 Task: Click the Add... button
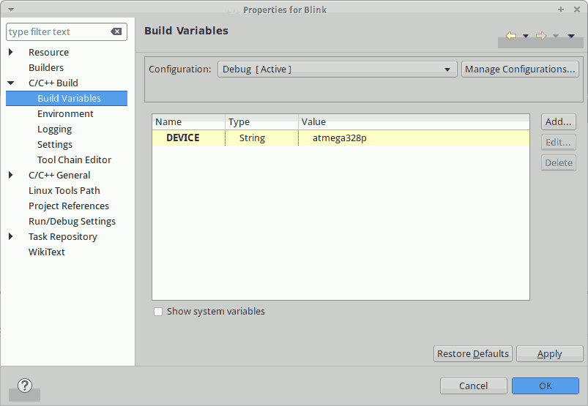click(558, 122)
